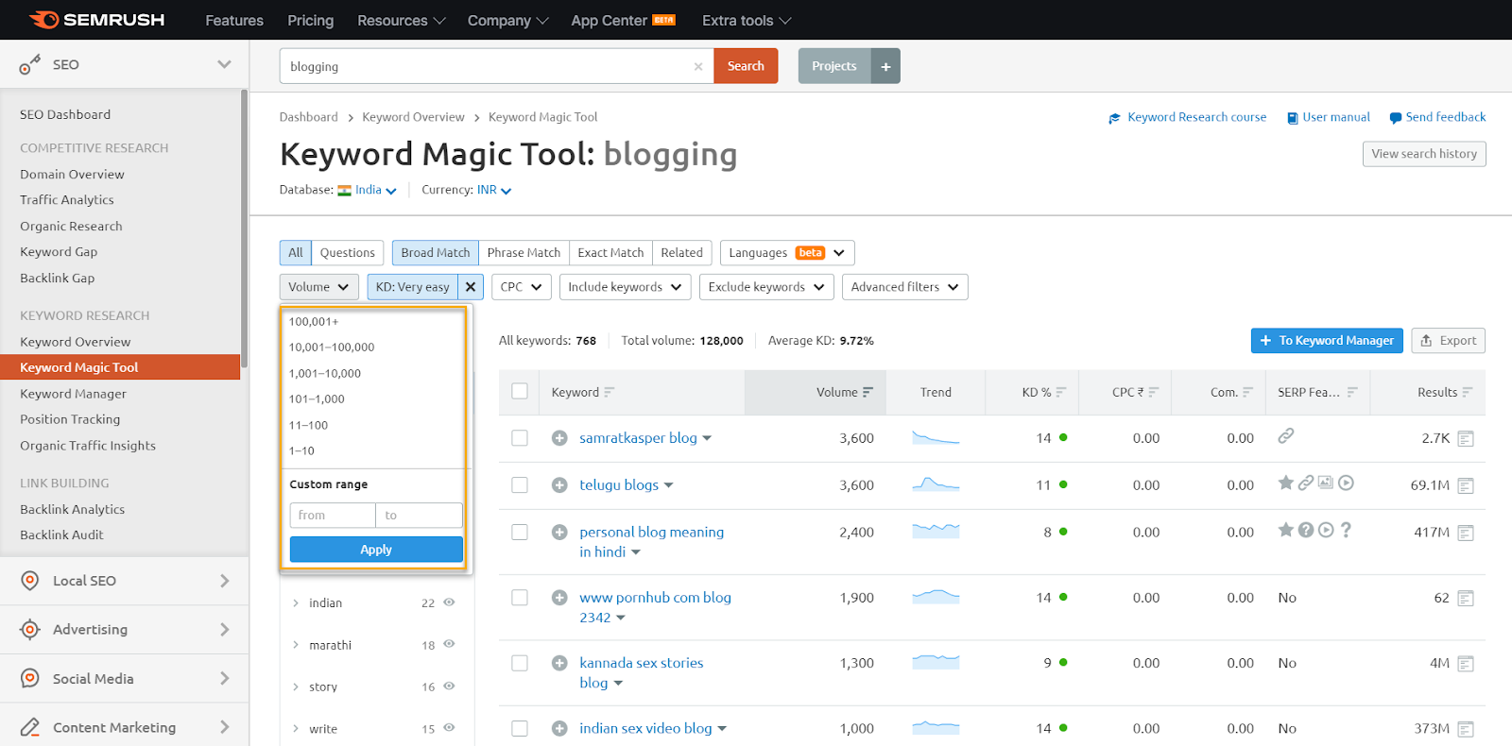Viewport: 1512px width, 746px height.
Task: Click the left sidebar scrollbar
Action: click(x=245, y=229)
